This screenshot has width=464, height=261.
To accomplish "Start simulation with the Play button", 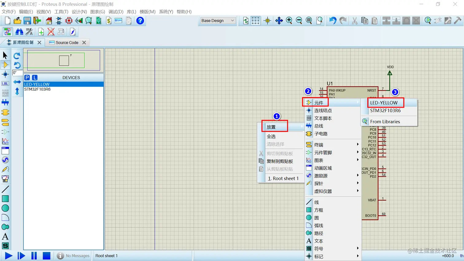I will pos(9,255).
